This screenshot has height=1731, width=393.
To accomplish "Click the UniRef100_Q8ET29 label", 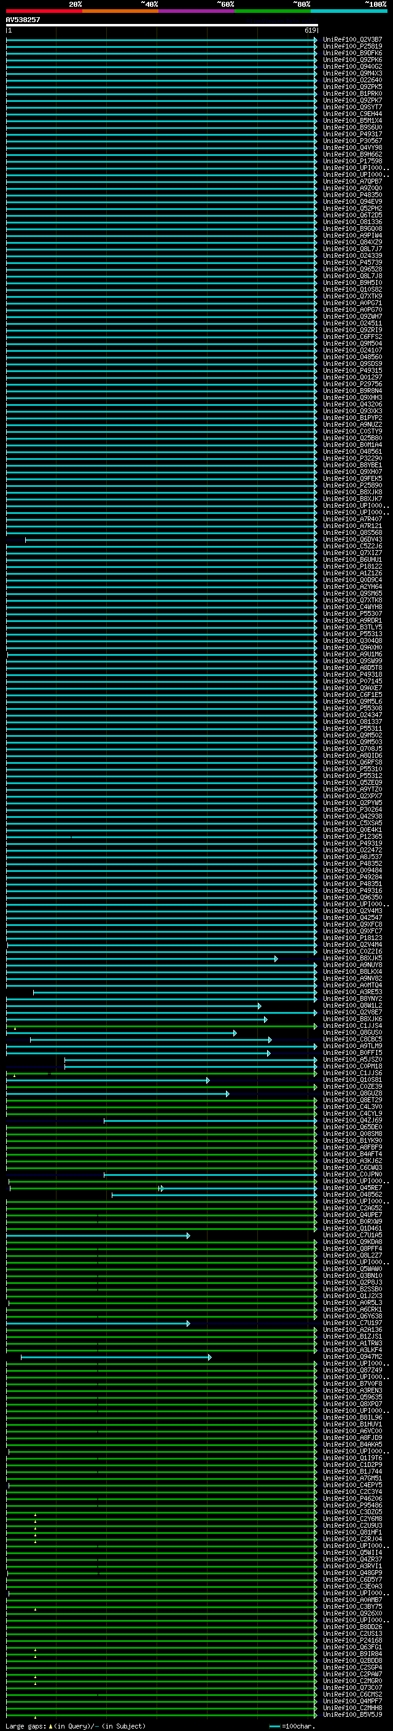I will pyautogui.click(x=352, y=1100).
